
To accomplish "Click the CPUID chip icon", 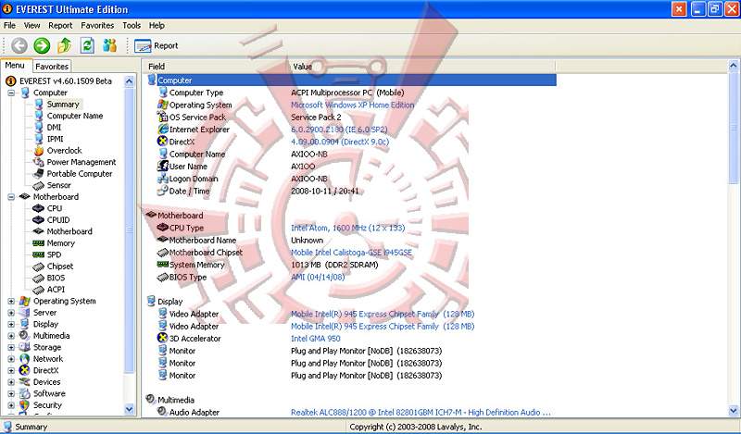I will [38, 220].
